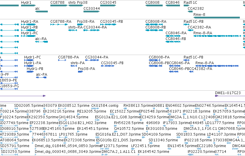Select protein CG8008-PB
This screenshot has width=245, height=156.
pos(159,63)
